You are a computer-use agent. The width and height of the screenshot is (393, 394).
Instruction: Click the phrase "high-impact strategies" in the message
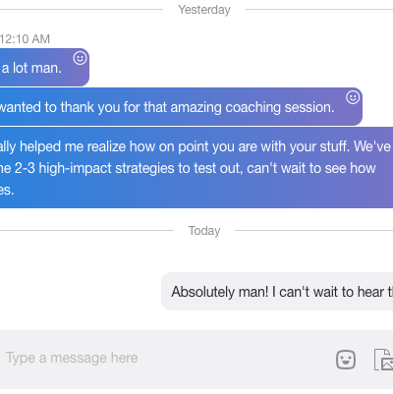106,168
